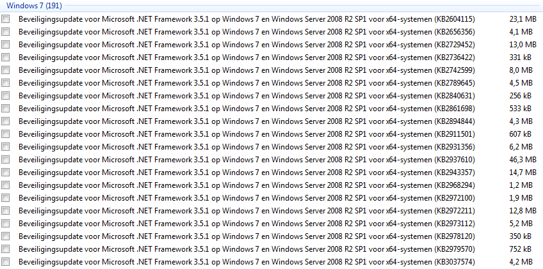Mark update KB2742599 for installation
The height and width of the screenshot is (269, 543).
pos(5,70)
